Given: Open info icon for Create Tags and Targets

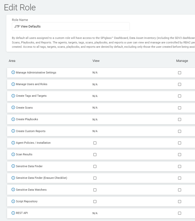Looking at the screenshot, I should tap(13, 96).
